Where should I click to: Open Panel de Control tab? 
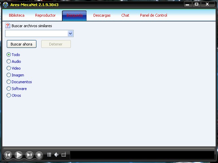tap(154, 15)
